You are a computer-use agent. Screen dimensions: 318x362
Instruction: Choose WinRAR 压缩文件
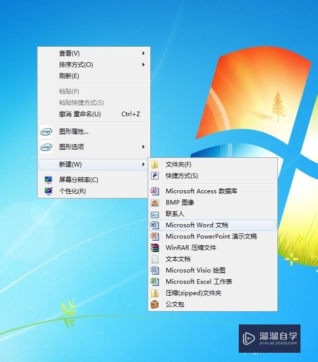[x=213, y=248]
